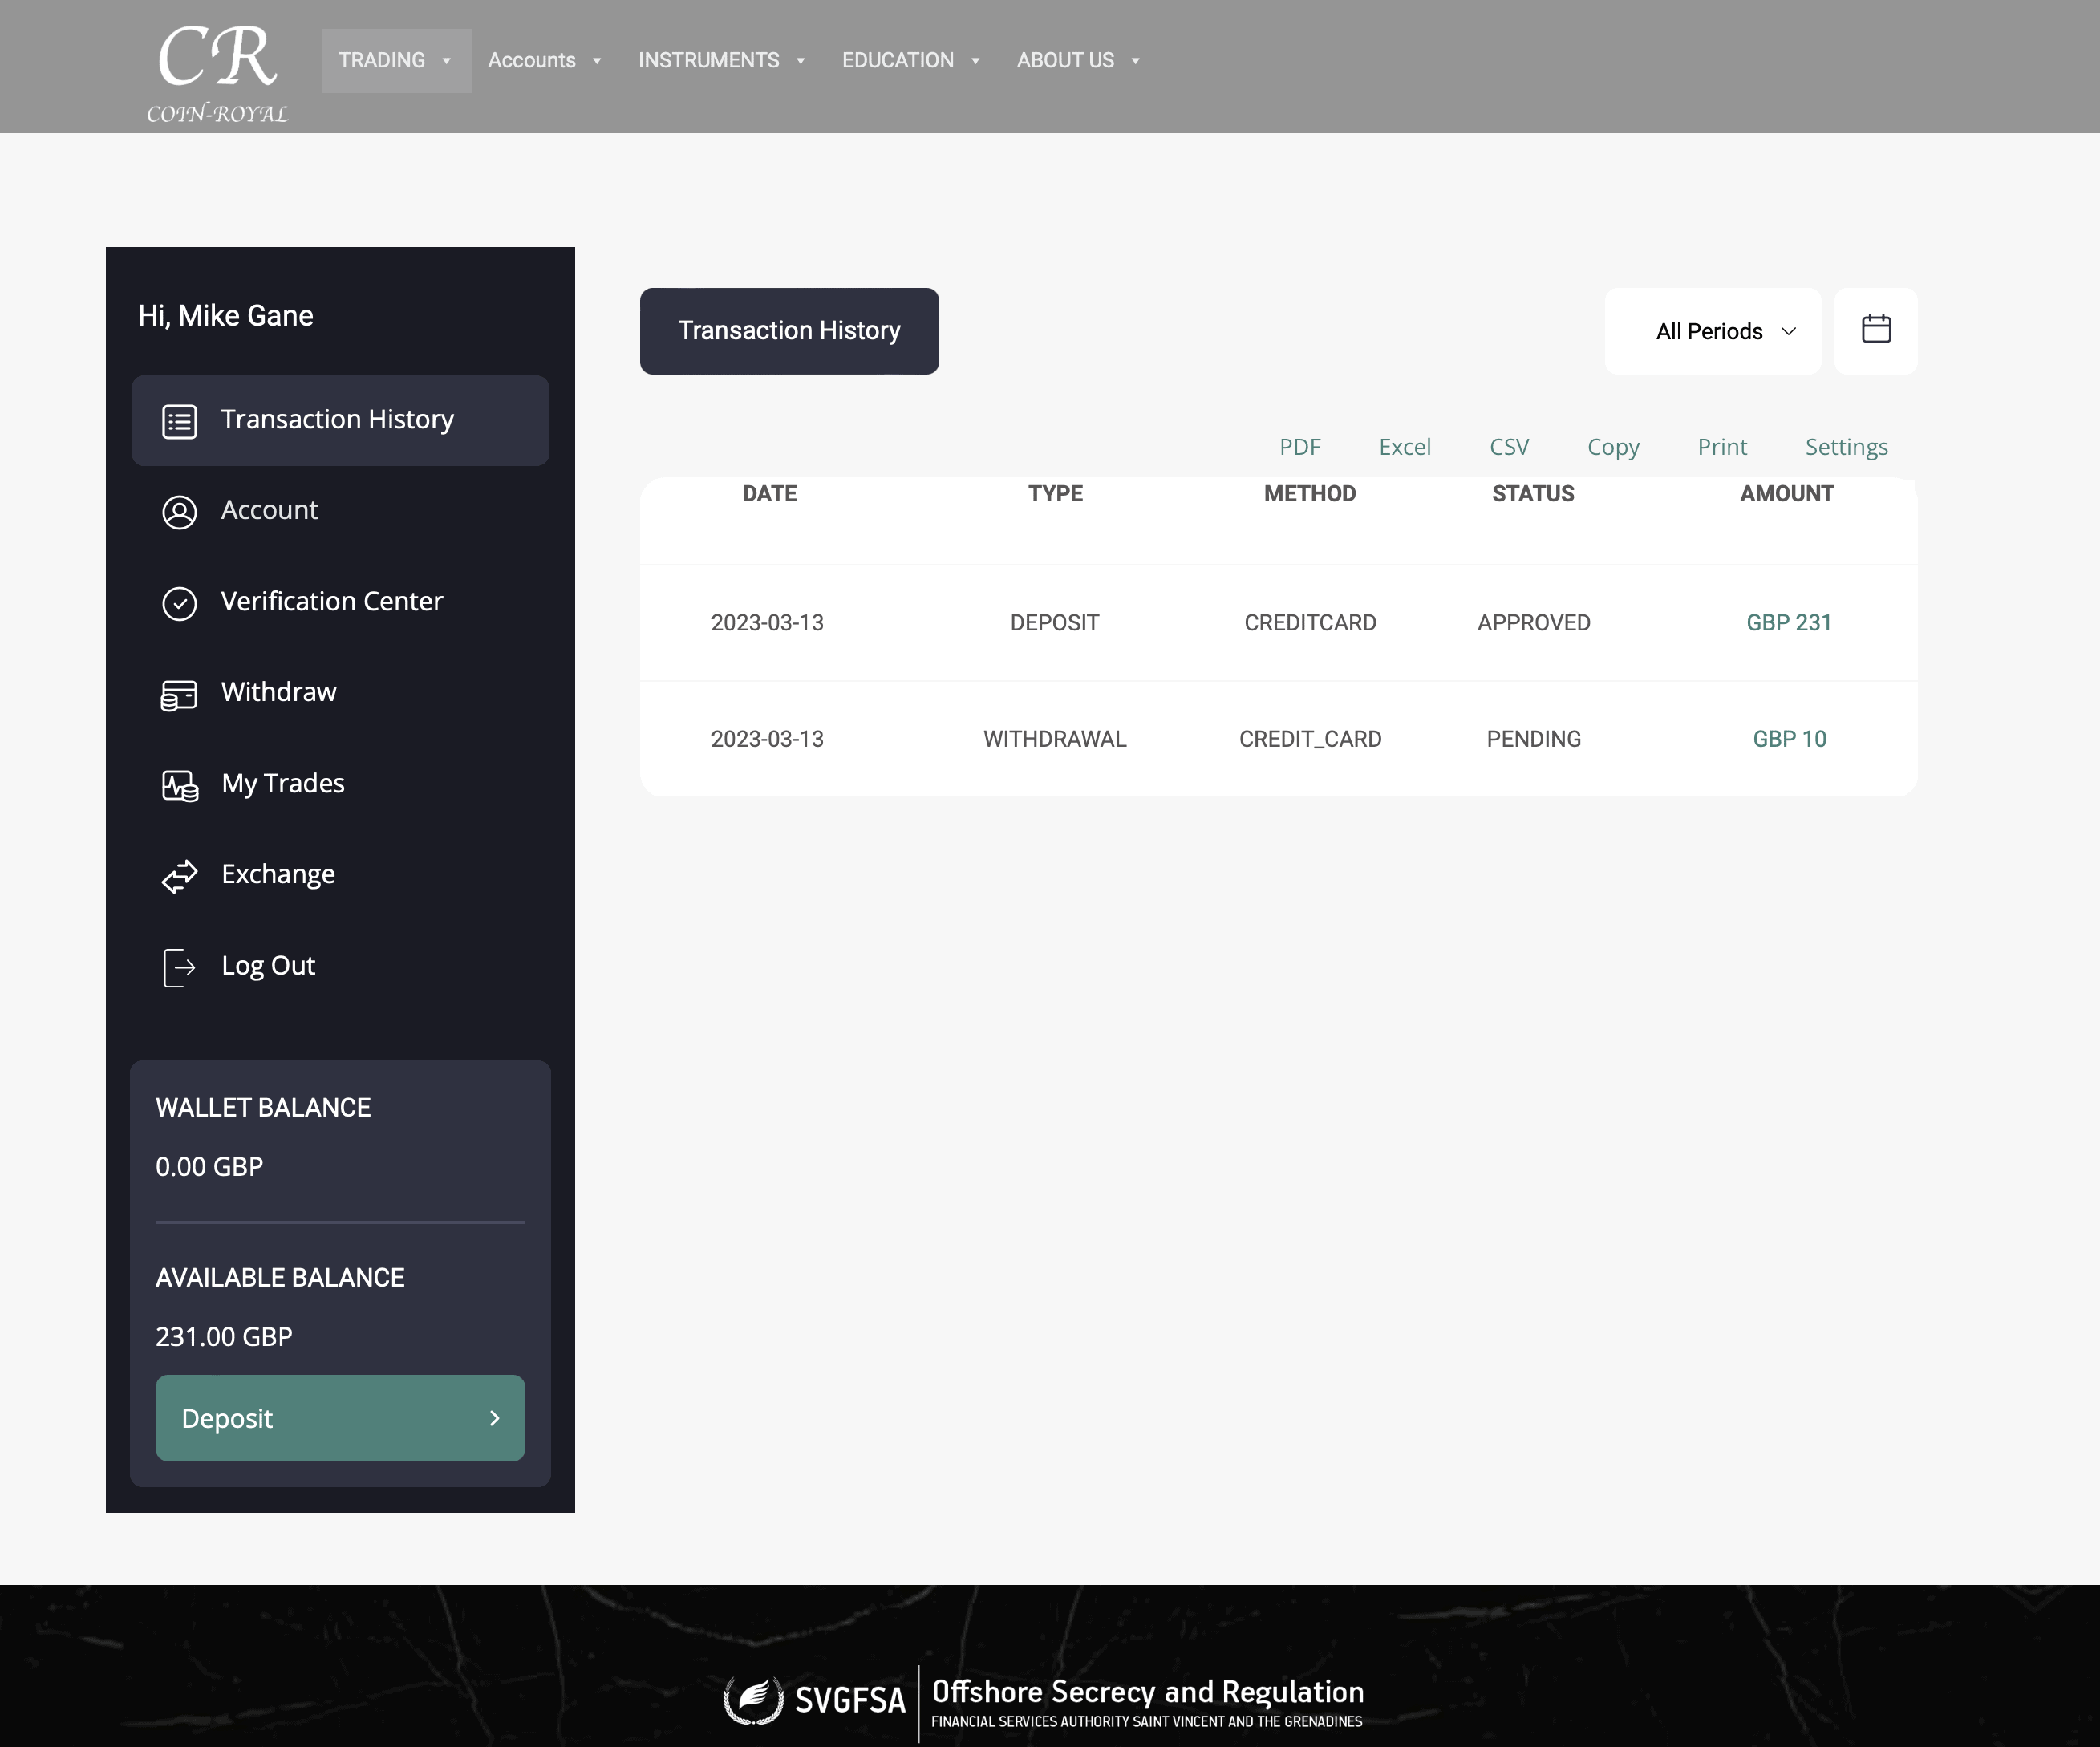Click the Excel export link
2100x1747 pixels.
coord(1404,447)
